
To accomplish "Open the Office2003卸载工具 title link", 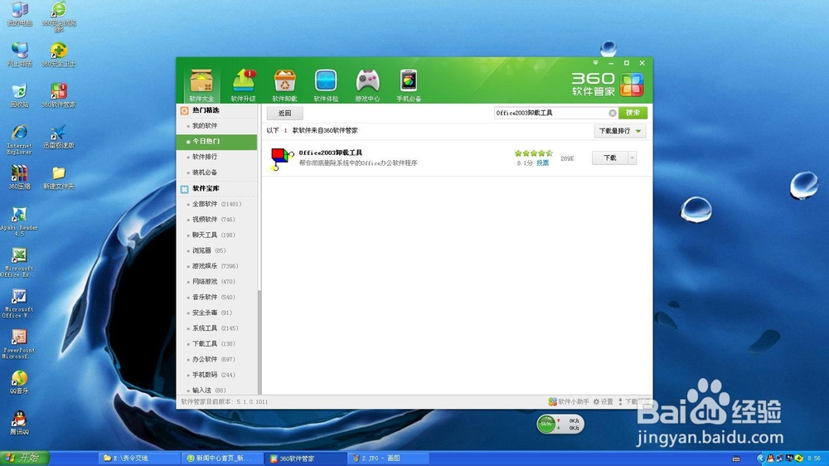I will (331, 153).
